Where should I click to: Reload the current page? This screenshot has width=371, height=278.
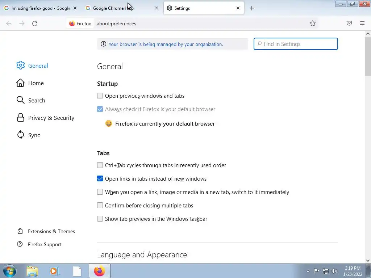[35, 24]
